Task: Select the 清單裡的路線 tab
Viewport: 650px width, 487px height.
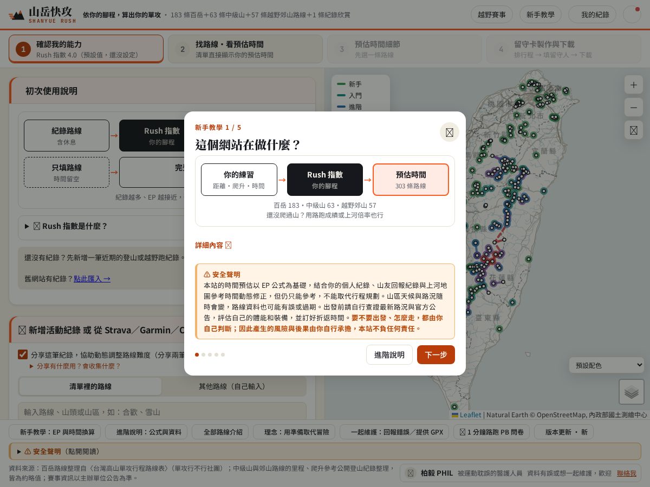Action: 90,386
